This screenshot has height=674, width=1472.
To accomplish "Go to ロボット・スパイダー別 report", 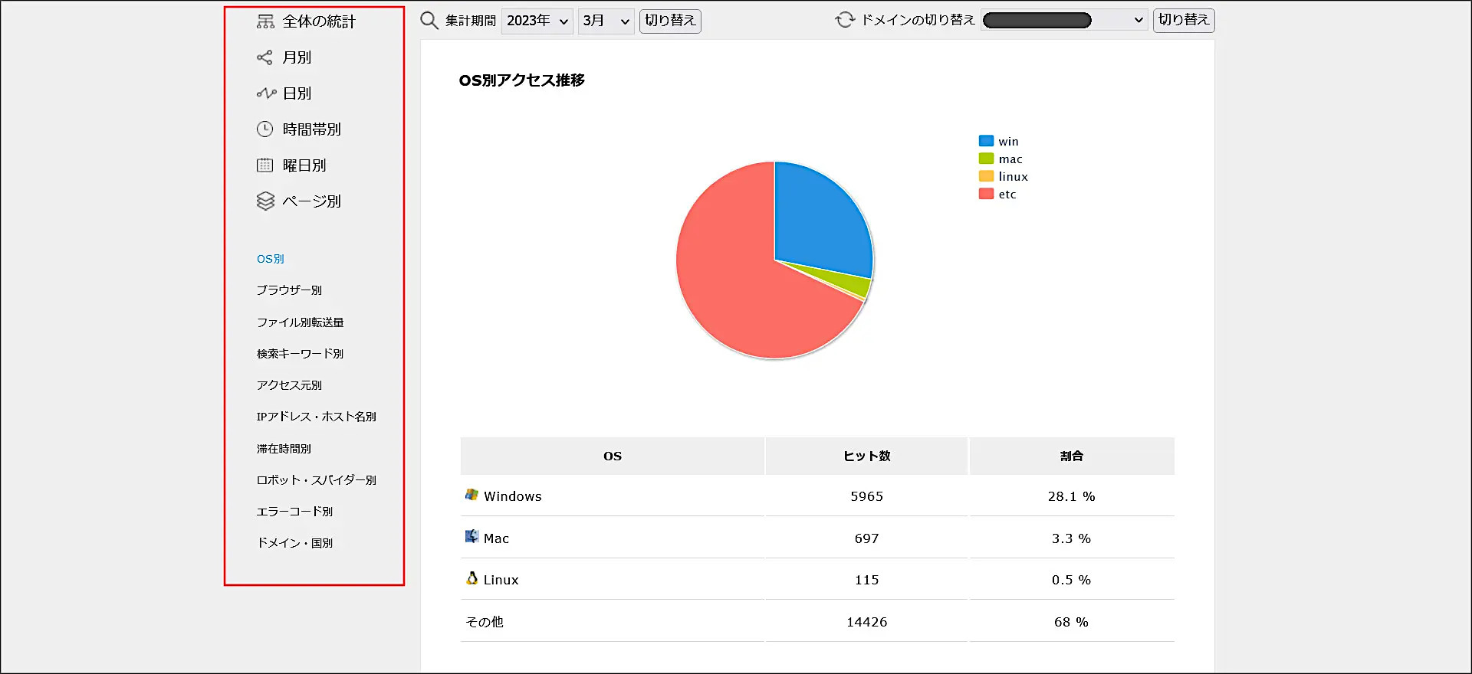I will [316, 480].
